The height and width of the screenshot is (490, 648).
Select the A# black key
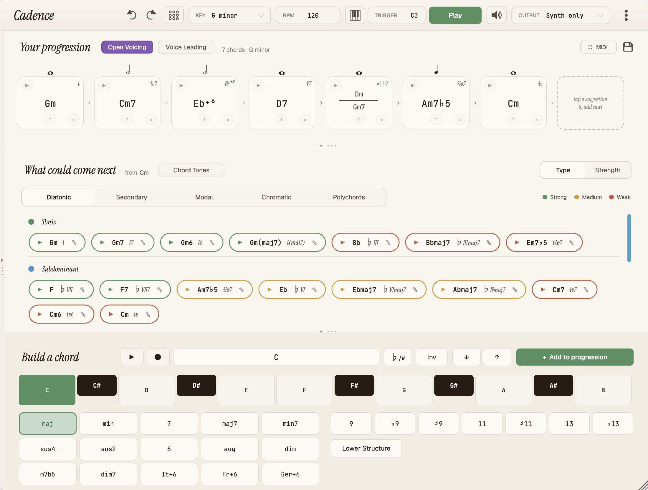point(553,385)
